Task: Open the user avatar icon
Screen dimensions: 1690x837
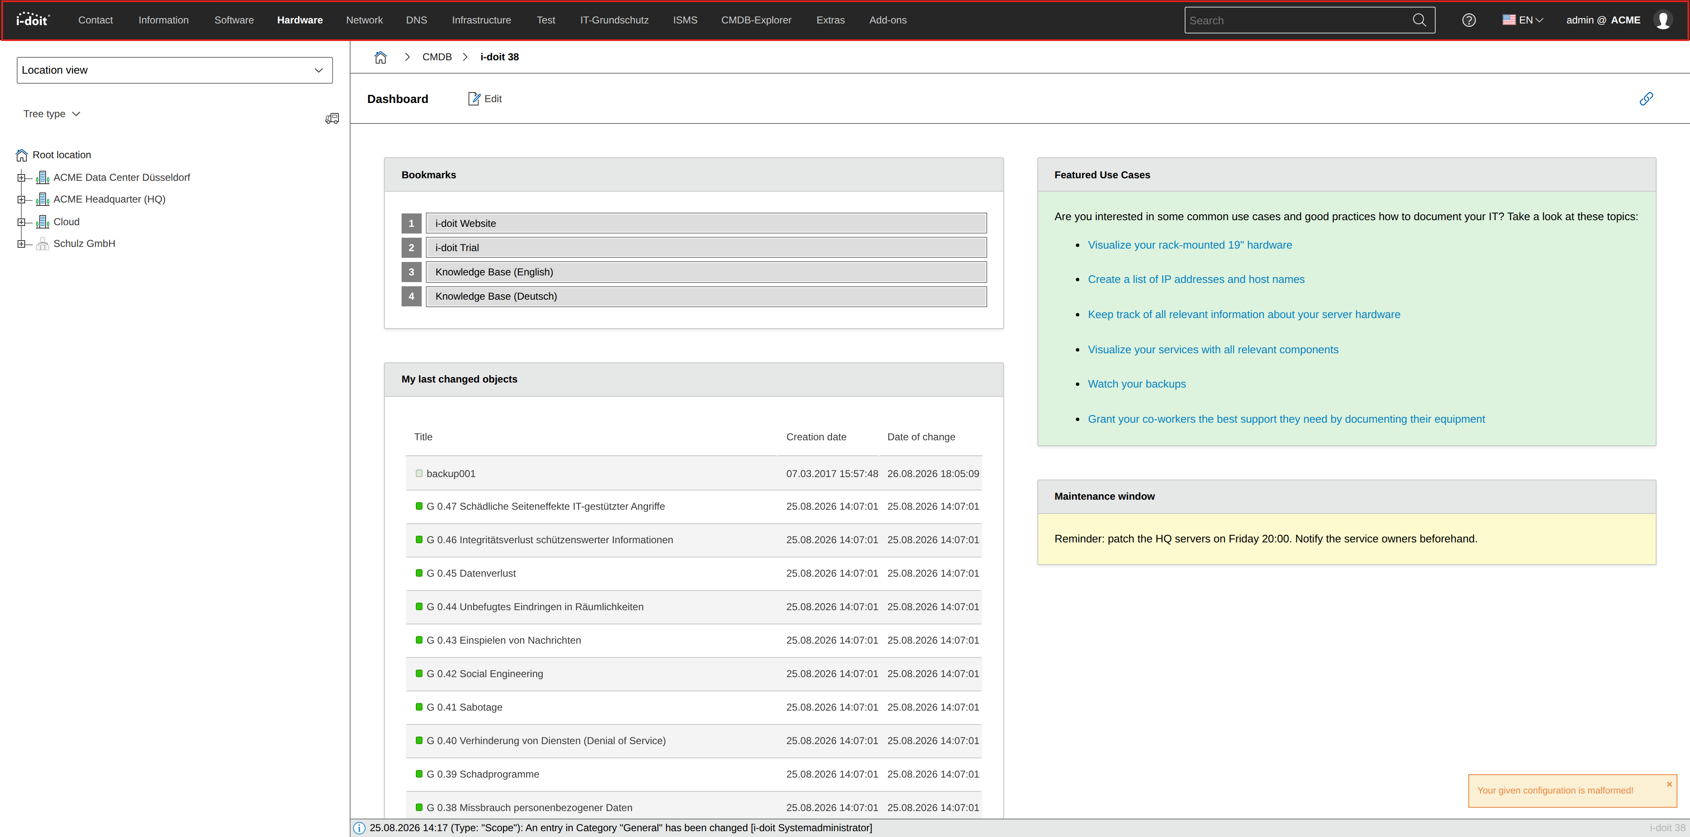Action: 1663,21
